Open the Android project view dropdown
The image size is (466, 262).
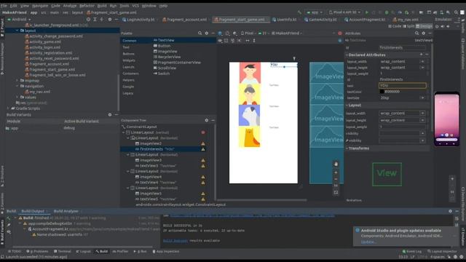coord(19,20)
